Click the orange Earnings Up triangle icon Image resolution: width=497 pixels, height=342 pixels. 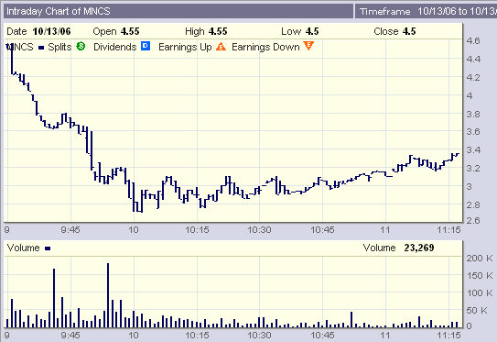221,47
